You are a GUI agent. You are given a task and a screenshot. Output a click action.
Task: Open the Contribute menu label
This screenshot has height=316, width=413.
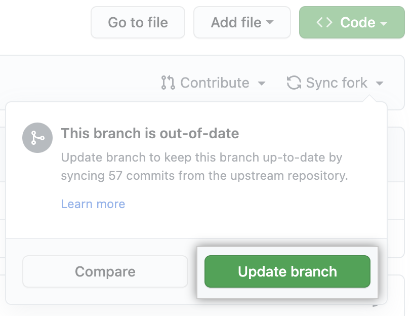(x=215, y=83)
